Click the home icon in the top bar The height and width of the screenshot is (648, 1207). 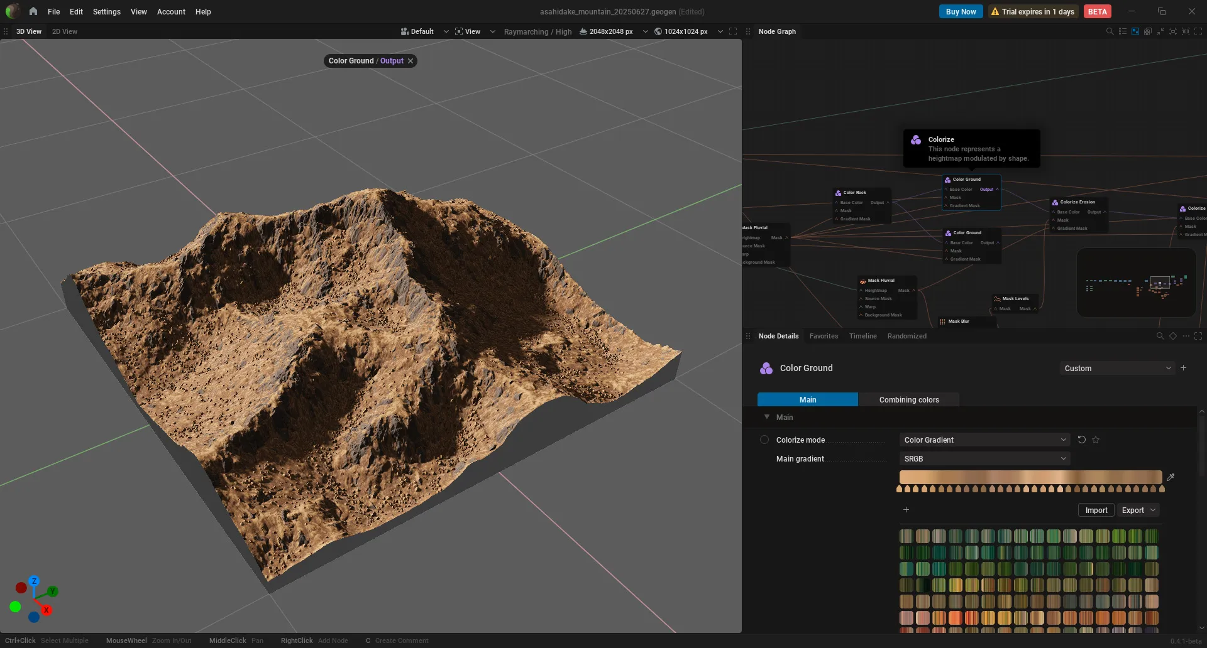[x=33, y=11]
